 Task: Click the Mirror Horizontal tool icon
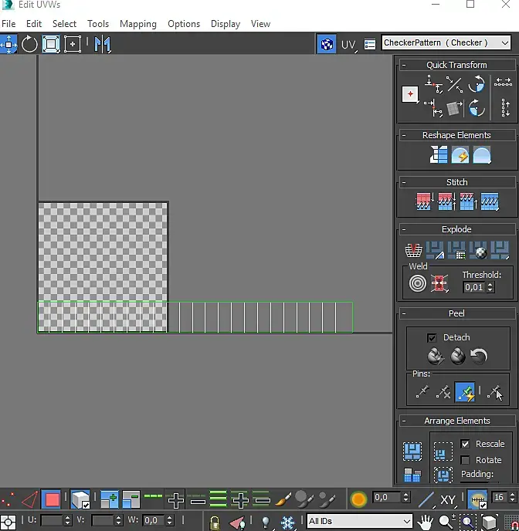point(103,44)
